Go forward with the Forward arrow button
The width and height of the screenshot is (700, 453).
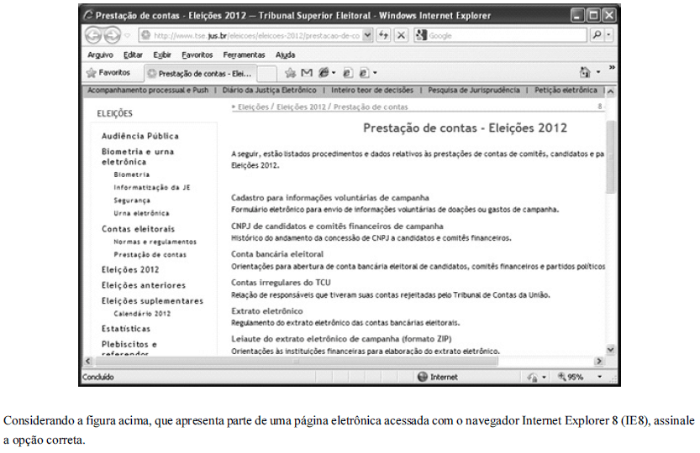113,35
